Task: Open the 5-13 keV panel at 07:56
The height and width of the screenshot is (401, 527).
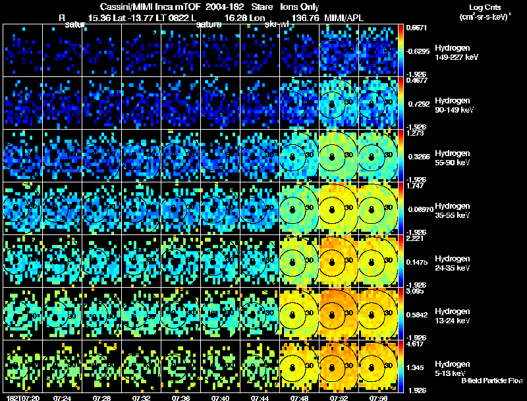Action: pos(378,366)
